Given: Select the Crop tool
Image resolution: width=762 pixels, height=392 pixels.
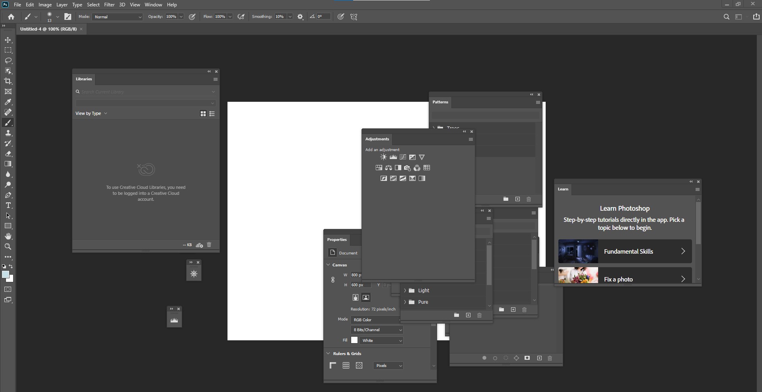Looking at the screenshot, I should pos(8,81).
